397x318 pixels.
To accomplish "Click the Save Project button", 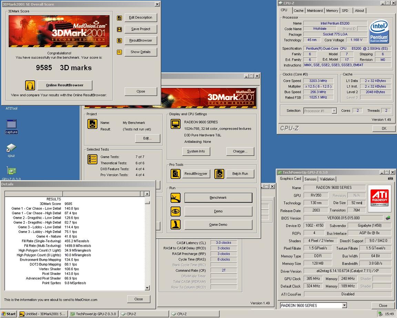I will pyautogui.click(x=141, y=29).
